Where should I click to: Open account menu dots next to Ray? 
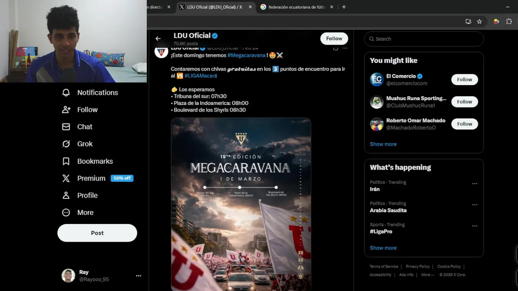[138, 276]
